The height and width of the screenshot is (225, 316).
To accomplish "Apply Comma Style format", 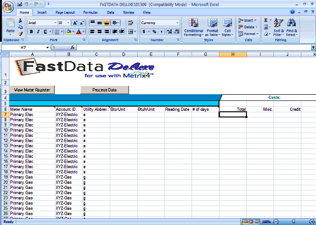I will coord(161,32).
